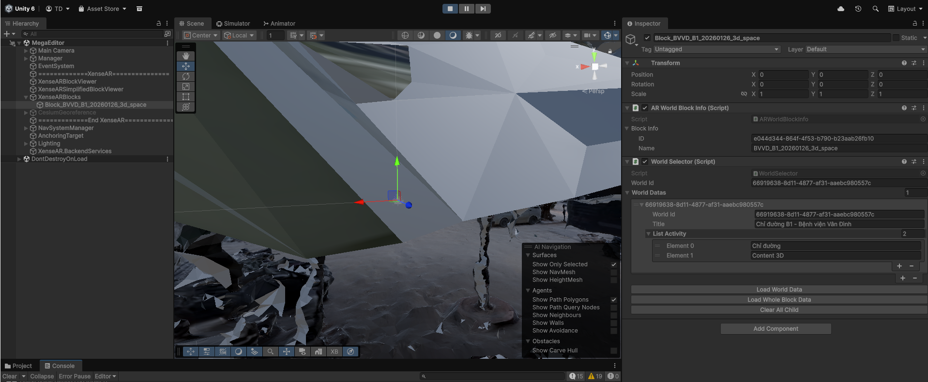Click the search magnifier in top bar
Image resolution: width=928 pixels, height=382 pixels.
click(x=876, y=9)
